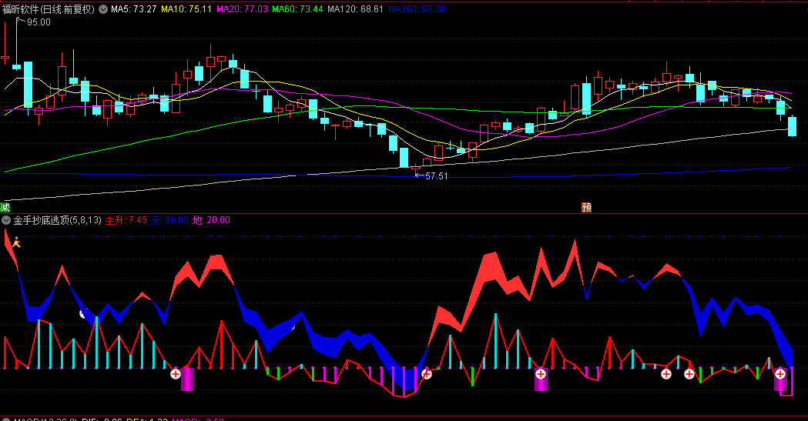Select the 地: 20.00 value
Image resolution: width=808 pixels, height=421 pixels.
pos(211,220)
